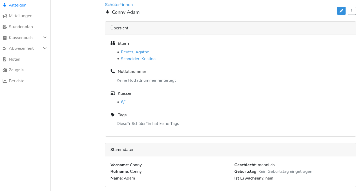Viewport: 362px width, 191px height.
Task: Open class 6/1 link
Action: click(x=124, y=102)
